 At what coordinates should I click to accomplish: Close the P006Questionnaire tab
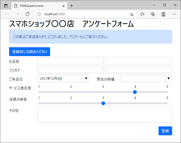point(64,6)
